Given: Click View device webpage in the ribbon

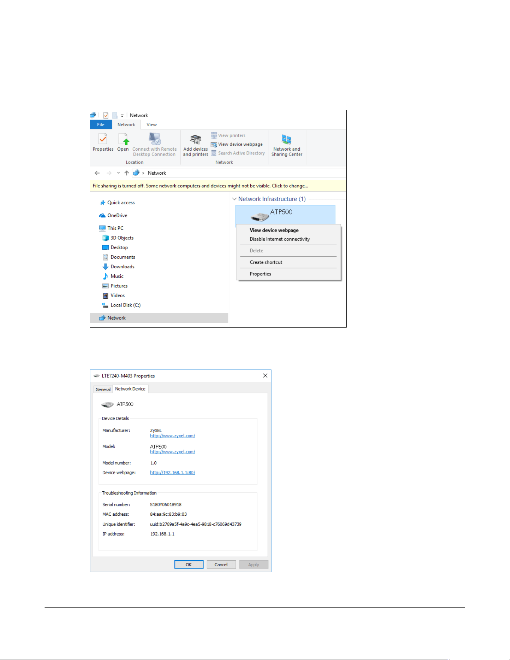Looking at the screenshot, I should click(237, 144).
